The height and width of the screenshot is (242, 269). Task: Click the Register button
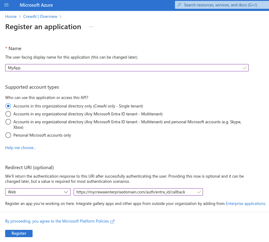point(19,233)
